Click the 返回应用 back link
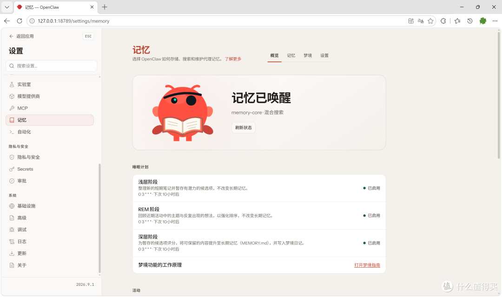Screen dimensions: 502x297 click(x=21, y=36)
